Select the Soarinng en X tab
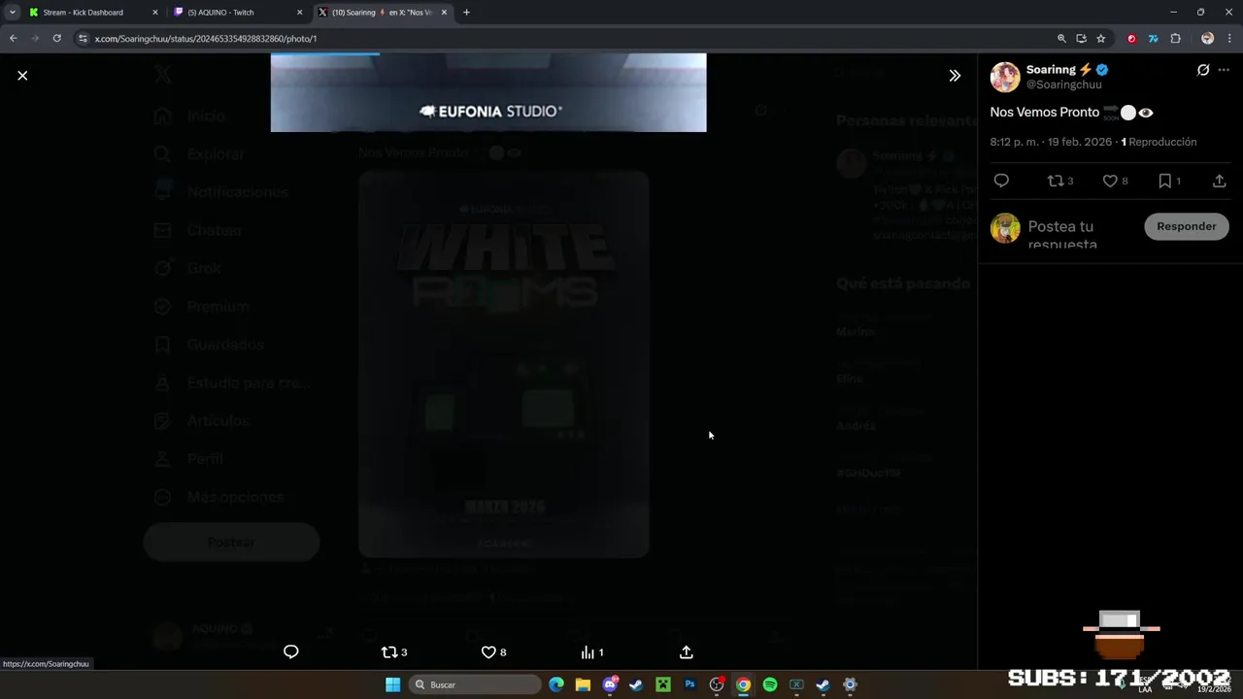The height and width of the screenshot is (699, 1243). click(381, 13)
